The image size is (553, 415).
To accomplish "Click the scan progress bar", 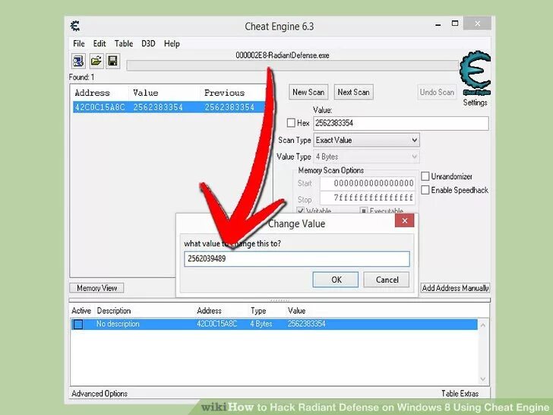I will (292, 65).
